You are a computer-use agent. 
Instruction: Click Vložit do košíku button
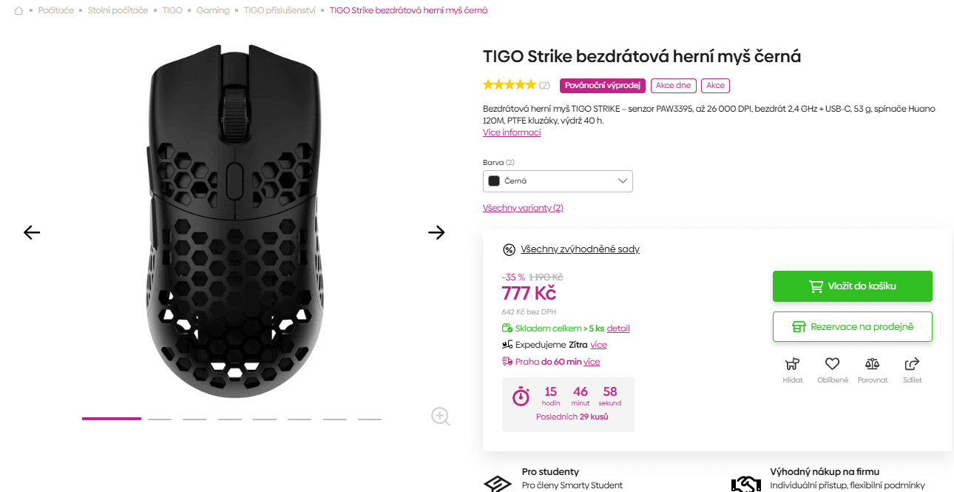coord(852,286)
